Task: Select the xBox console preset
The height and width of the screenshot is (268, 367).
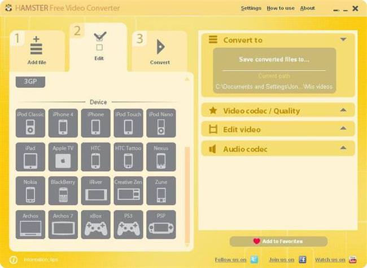Action: 96,225
